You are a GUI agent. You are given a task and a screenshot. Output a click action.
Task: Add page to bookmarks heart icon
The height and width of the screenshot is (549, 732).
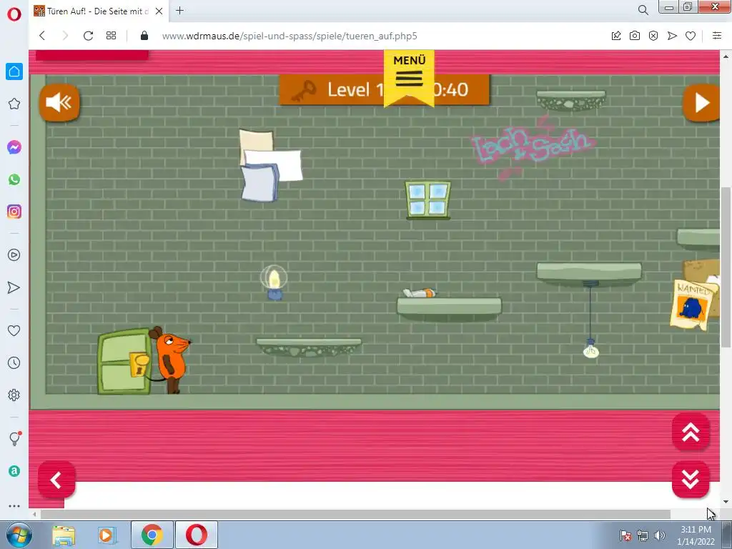pyautogui.click(x=691, y=36)
